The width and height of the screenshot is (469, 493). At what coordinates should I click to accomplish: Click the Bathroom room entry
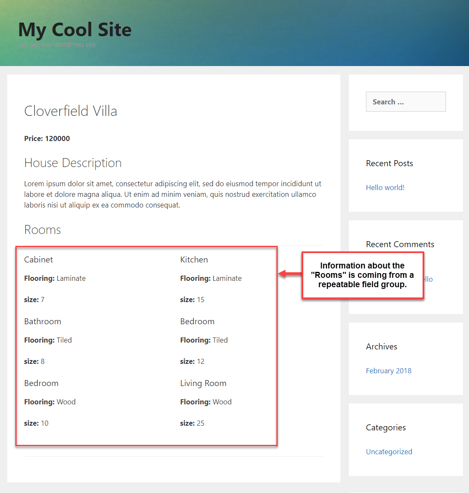tap(43, 321)
